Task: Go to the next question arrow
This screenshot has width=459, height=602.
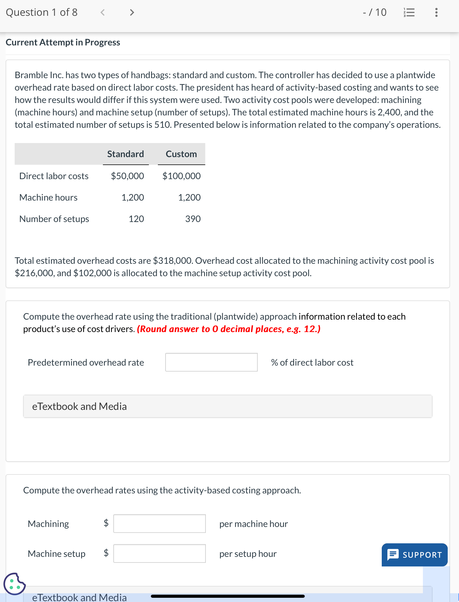Action: (131, 12)
